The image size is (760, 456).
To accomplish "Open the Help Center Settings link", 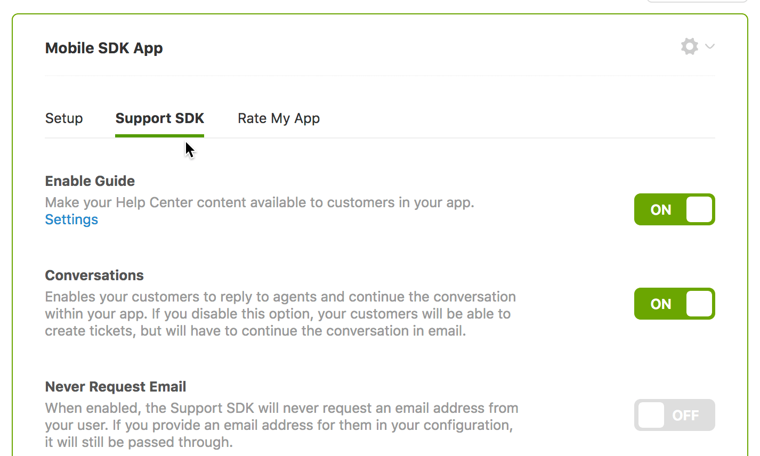I will (71, 219).
